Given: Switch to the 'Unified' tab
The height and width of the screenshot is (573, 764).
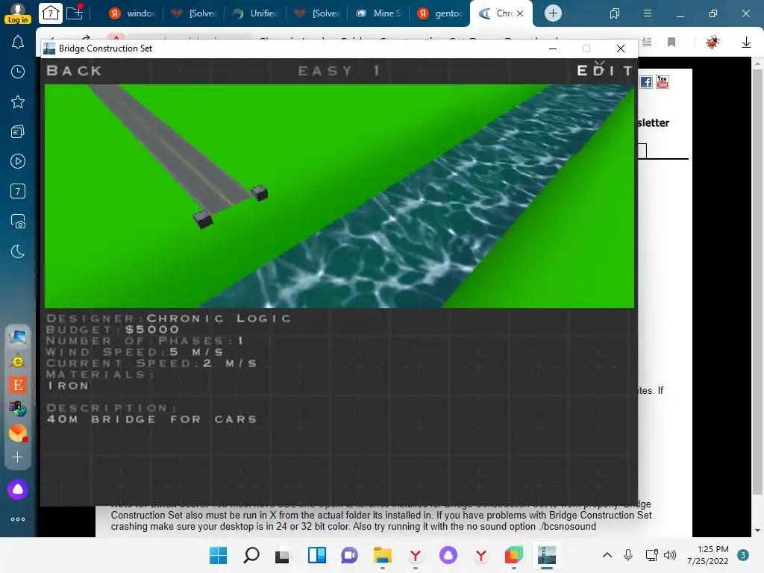Looking at the screenshot, I should [x=256, y=13].
